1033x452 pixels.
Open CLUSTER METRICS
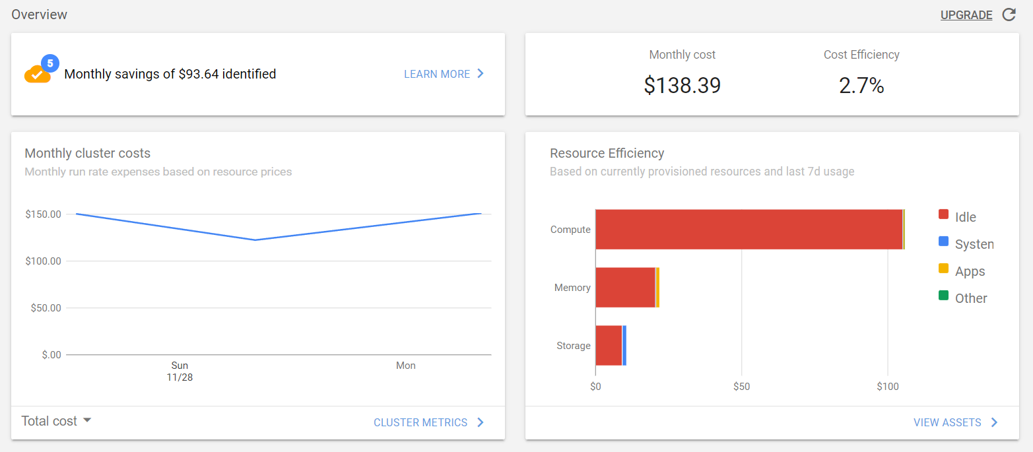click(421, 422)
